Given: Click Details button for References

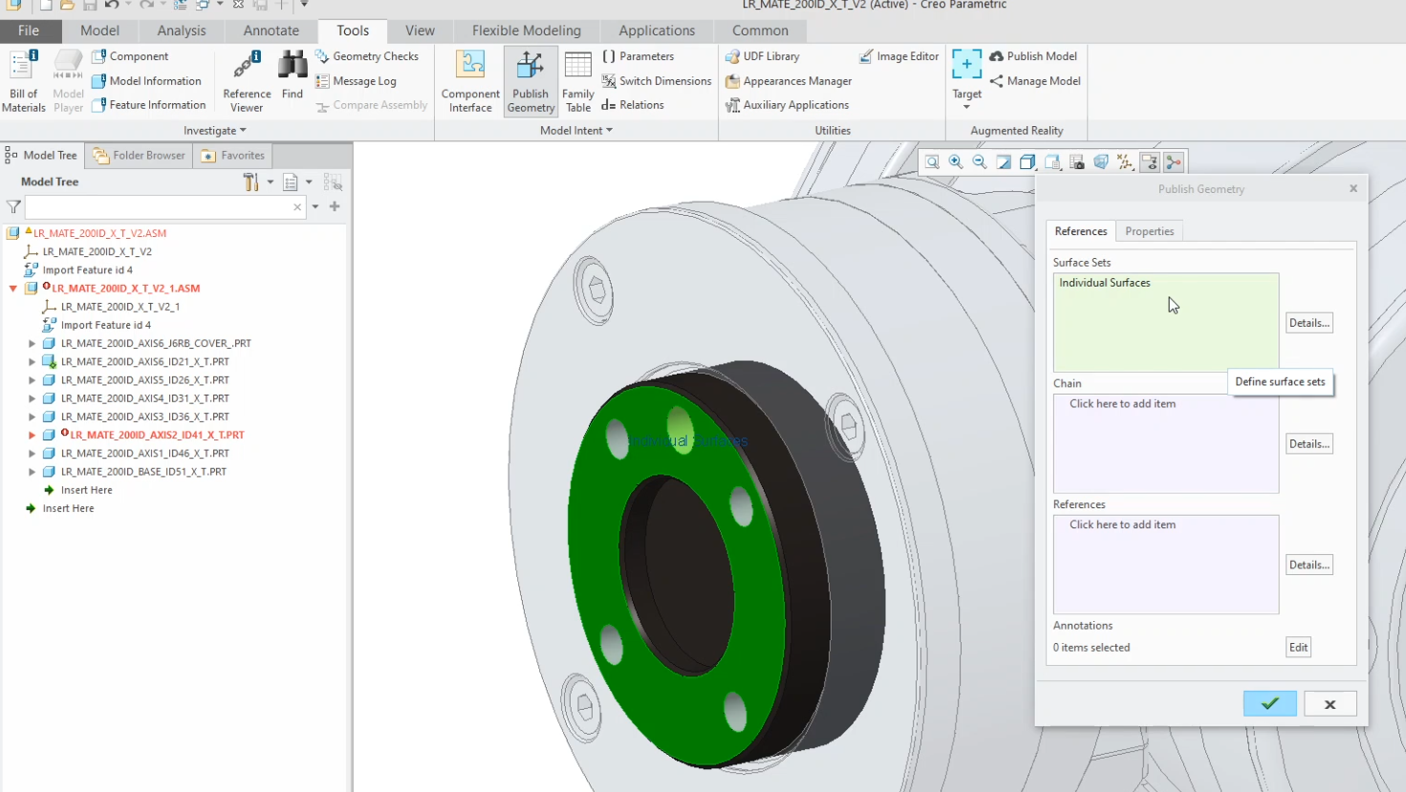Looking at the screenshot, I should pyautogui.click(x=1309, y=566).
